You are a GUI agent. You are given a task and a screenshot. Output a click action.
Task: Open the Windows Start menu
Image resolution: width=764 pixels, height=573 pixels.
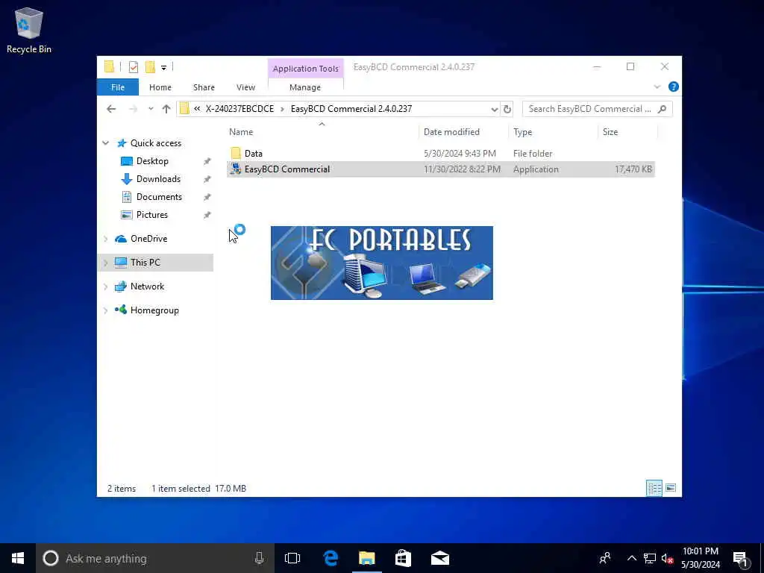click(x=18, y=558)
